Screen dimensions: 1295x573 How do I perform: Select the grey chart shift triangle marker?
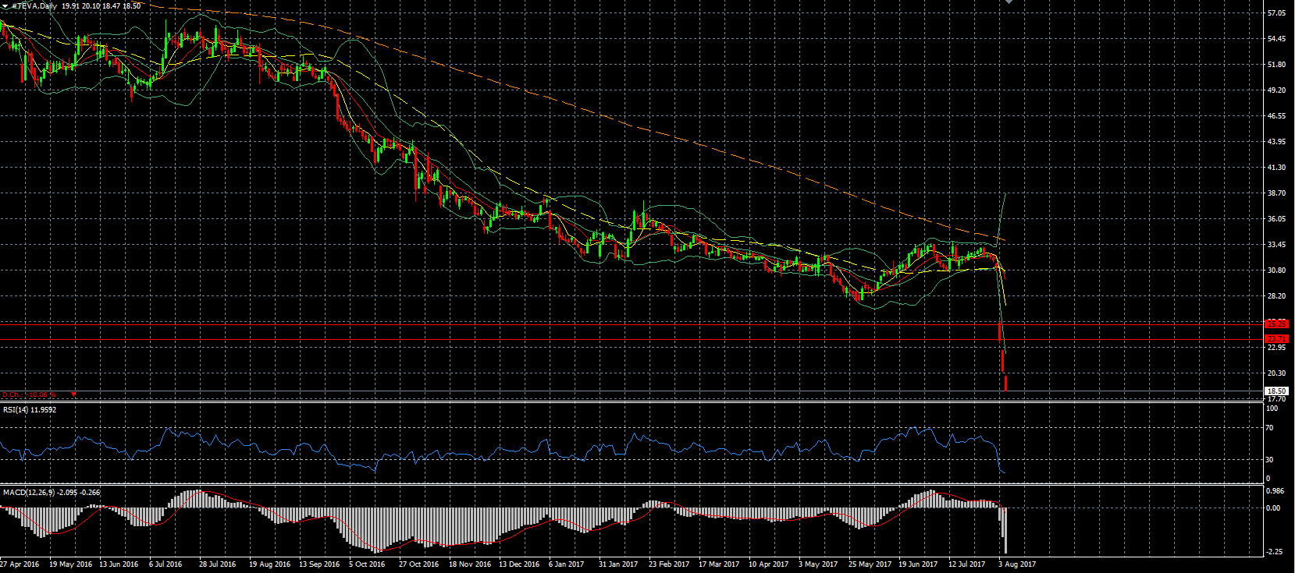coord(1009,2)
